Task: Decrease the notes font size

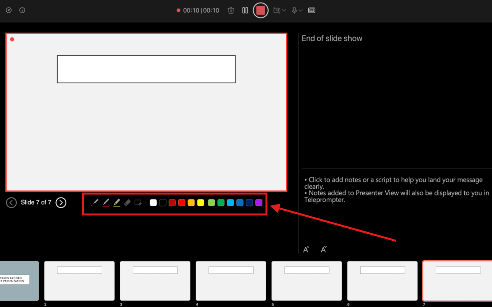Action: pyautogui.click(x=324, y=249)
